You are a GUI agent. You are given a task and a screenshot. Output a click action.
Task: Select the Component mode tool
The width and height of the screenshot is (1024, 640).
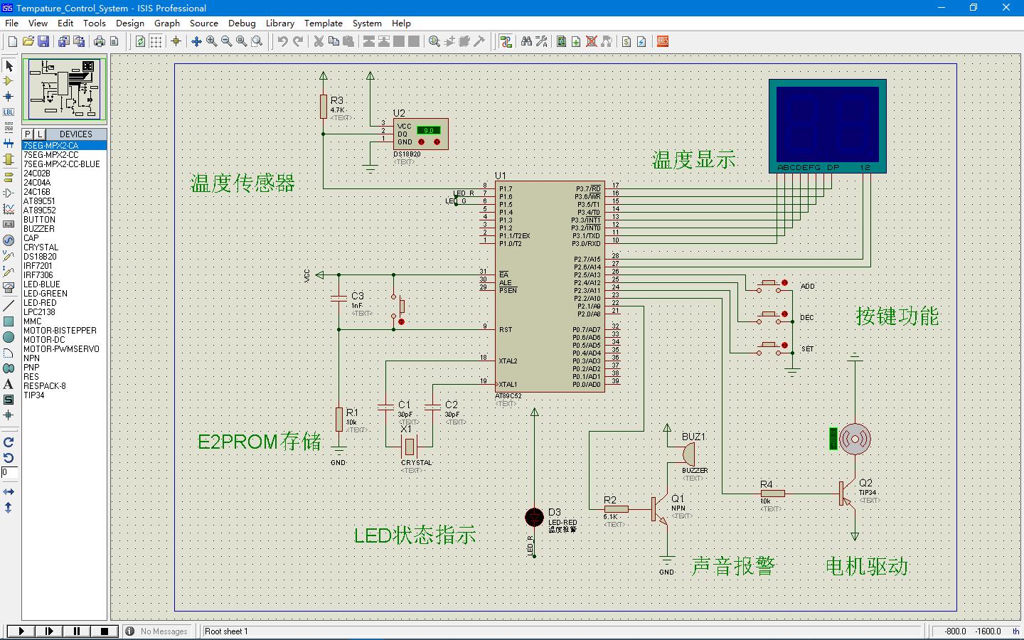pyautogui.click(x=9, y=81)
